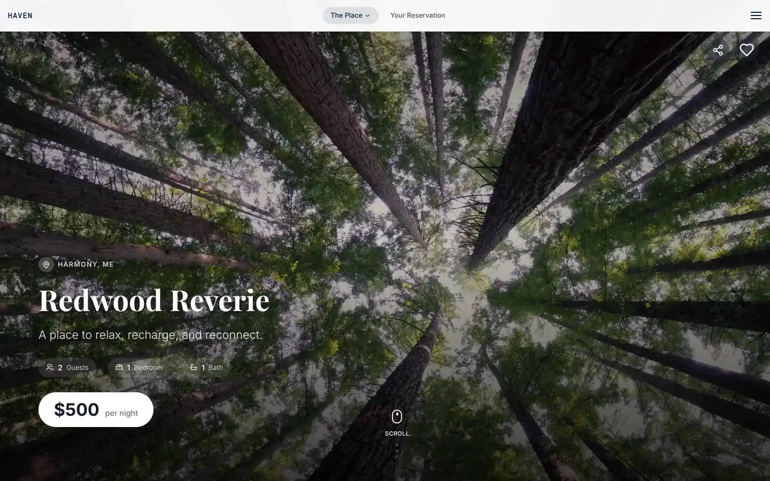Click the HAVEN logo
This screenshot has height=481, width=770.
point(20,15)
